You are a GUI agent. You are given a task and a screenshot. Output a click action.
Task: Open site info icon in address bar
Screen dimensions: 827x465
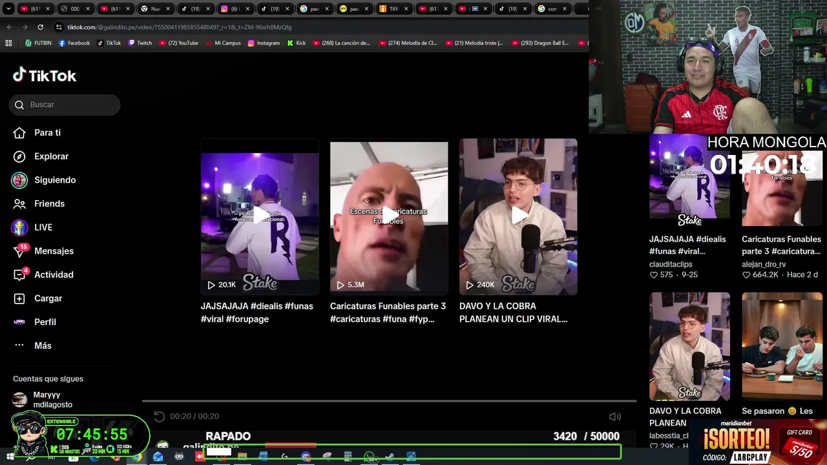(59, 27)
